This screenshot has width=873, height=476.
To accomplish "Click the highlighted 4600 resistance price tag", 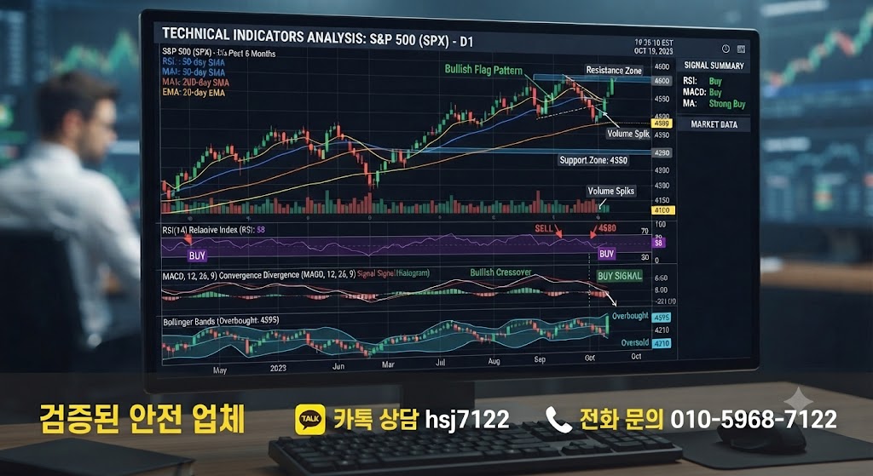I will [x=662, y=81].
